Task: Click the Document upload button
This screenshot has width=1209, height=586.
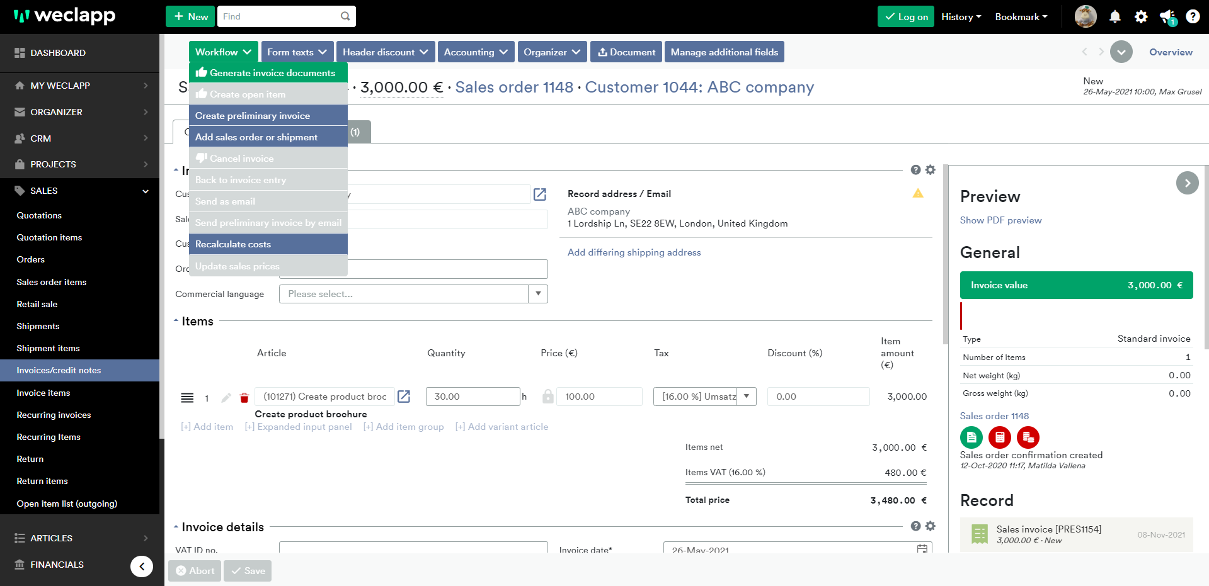Action: (626, 52)
